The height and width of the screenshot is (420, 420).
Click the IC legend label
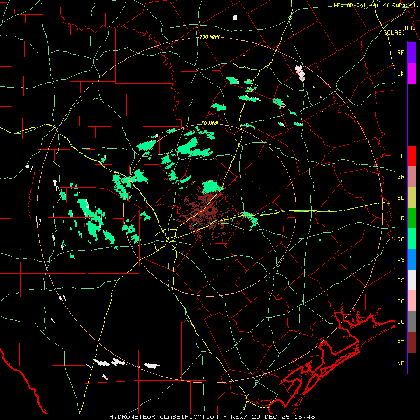click(x=400, y=301)
